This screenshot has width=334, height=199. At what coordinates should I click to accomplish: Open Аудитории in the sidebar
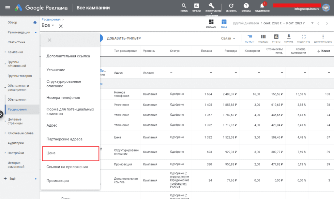[16, 143]
